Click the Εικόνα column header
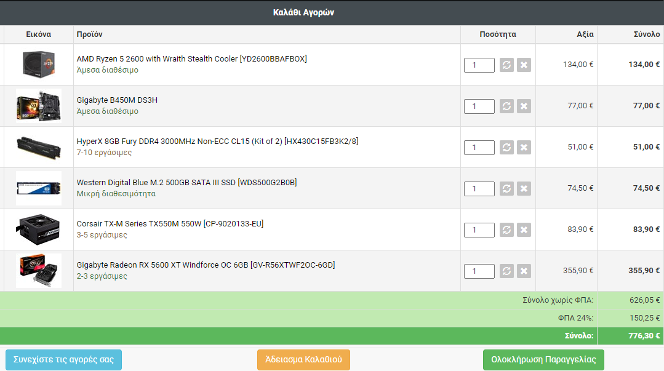The width and height of the screenshot is (664, 371). coord(39,34)
